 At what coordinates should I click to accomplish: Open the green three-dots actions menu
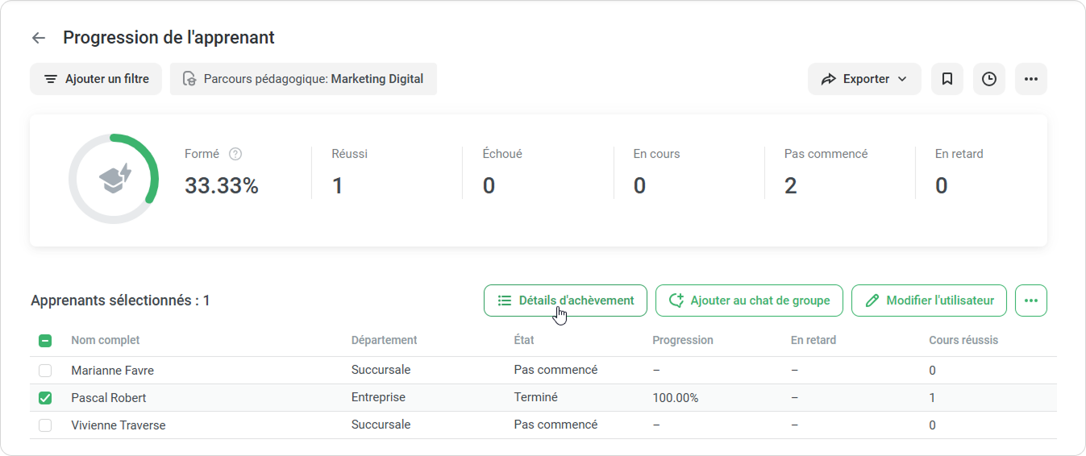pyautogui.click(x=1030, y=301)
